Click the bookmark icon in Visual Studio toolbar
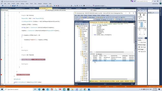Screen dimensions: 162x91 point(84,6)
